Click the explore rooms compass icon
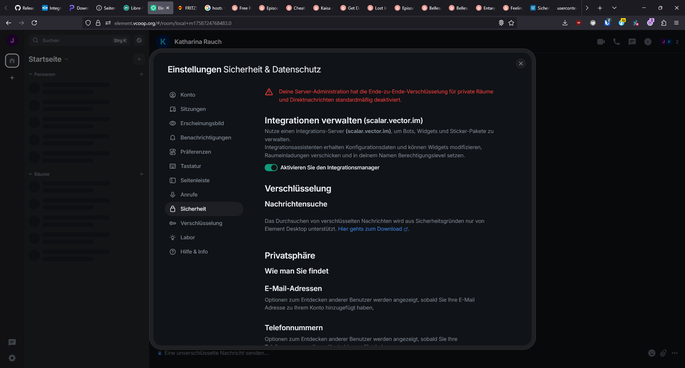 click(139, 40)
